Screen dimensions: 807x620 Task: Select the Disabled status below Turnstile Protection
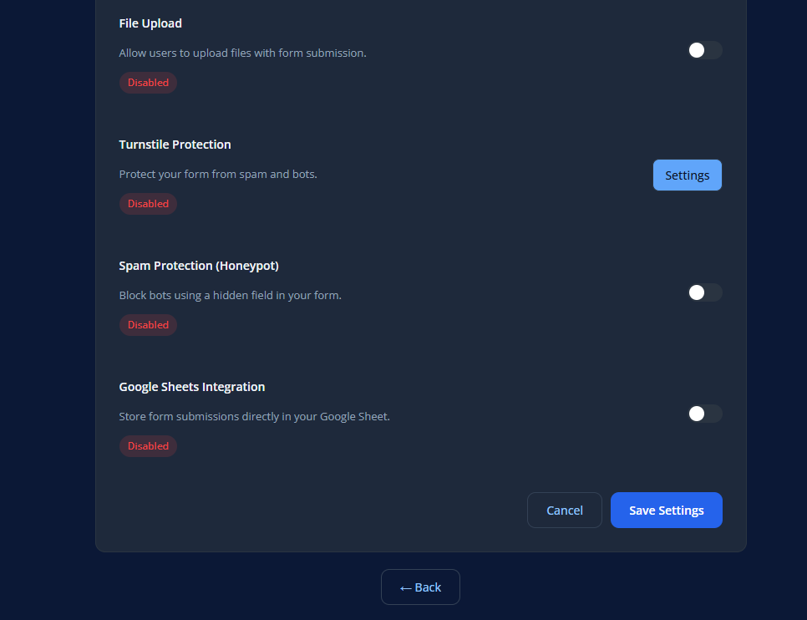[148, 203]
